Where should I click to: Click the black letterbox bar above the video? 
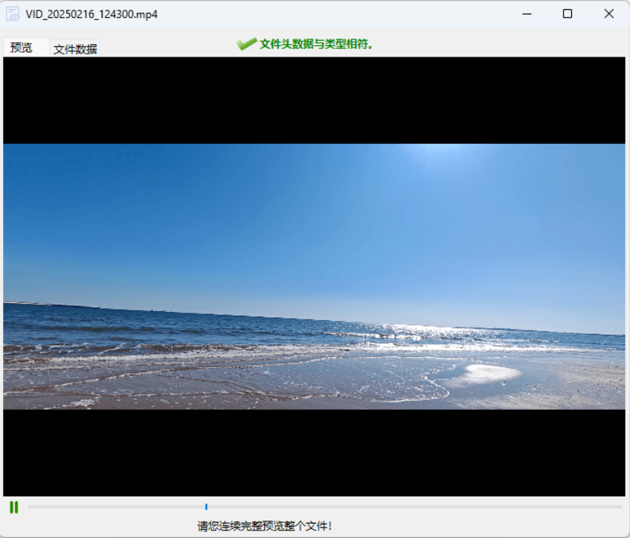[x=314, y=100]
